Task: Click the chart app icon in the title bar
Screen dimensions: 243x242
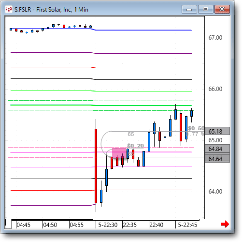Action: [9, 9]
